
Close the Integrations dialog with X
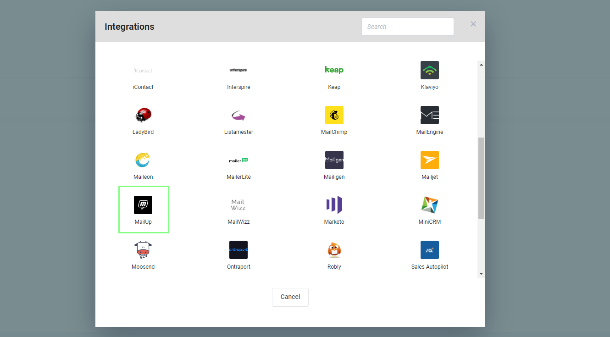tap(473, 24)
